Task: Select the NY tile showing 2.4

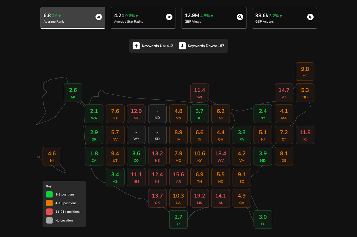Action: [263, 114]
